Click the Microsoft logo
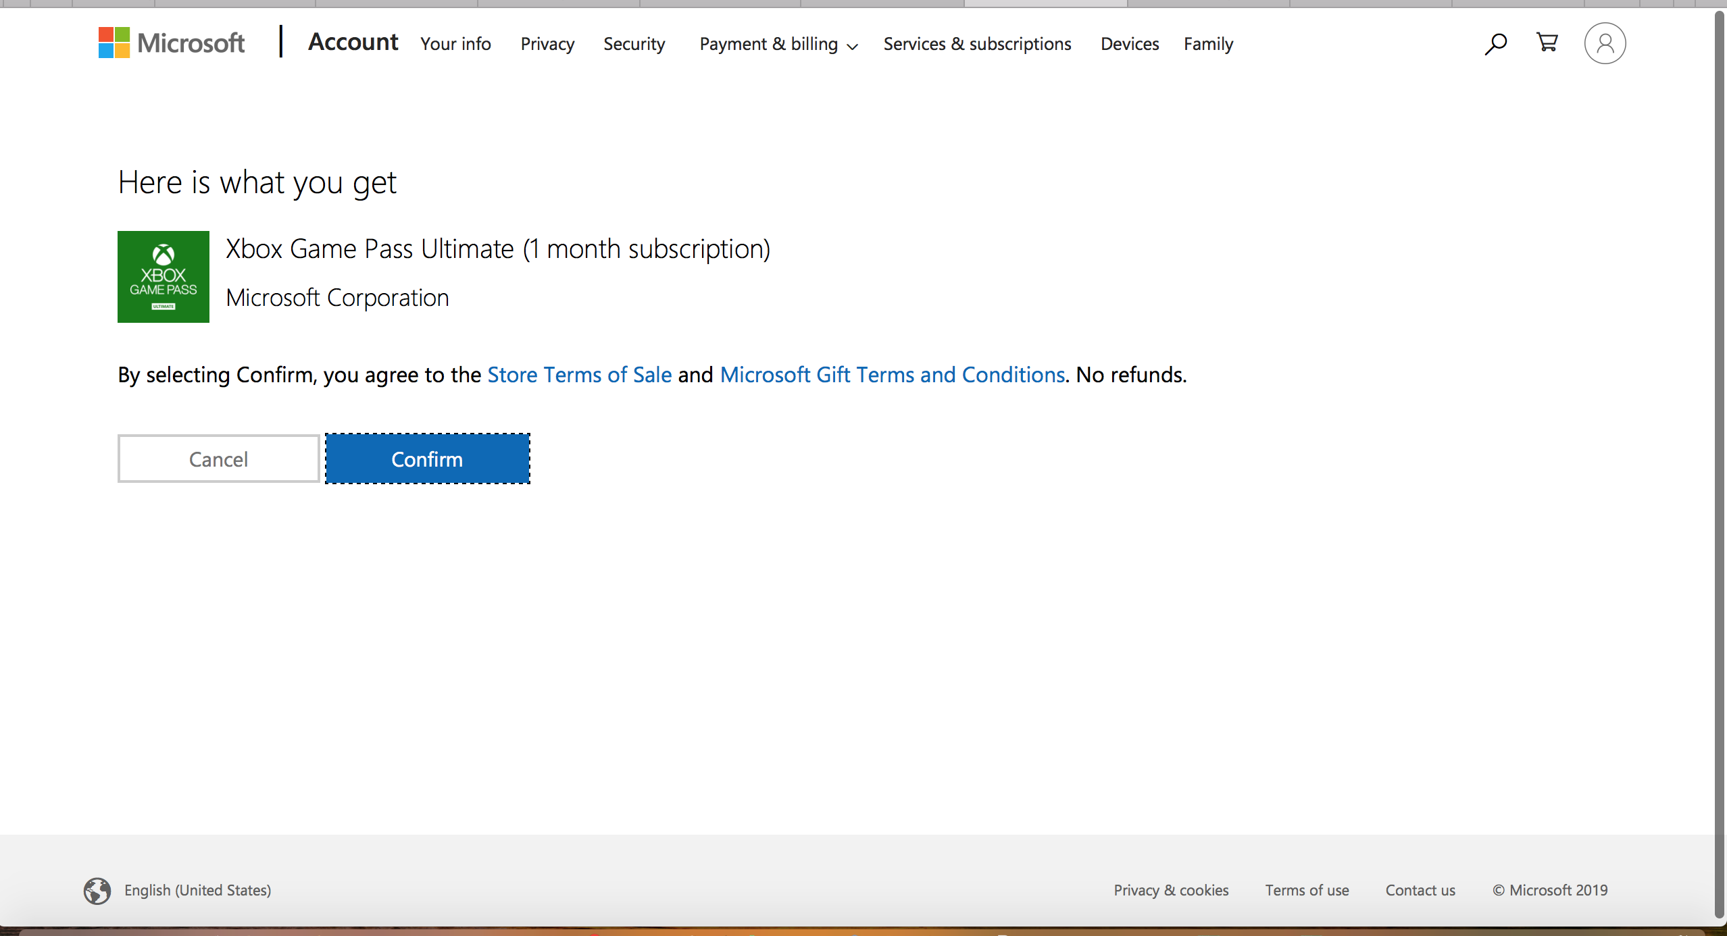This screenshot has height=936, width=1727. (x=172, y=43)
